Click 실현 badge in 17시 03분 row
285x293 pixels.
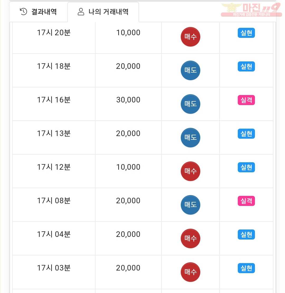click(246, 268)
